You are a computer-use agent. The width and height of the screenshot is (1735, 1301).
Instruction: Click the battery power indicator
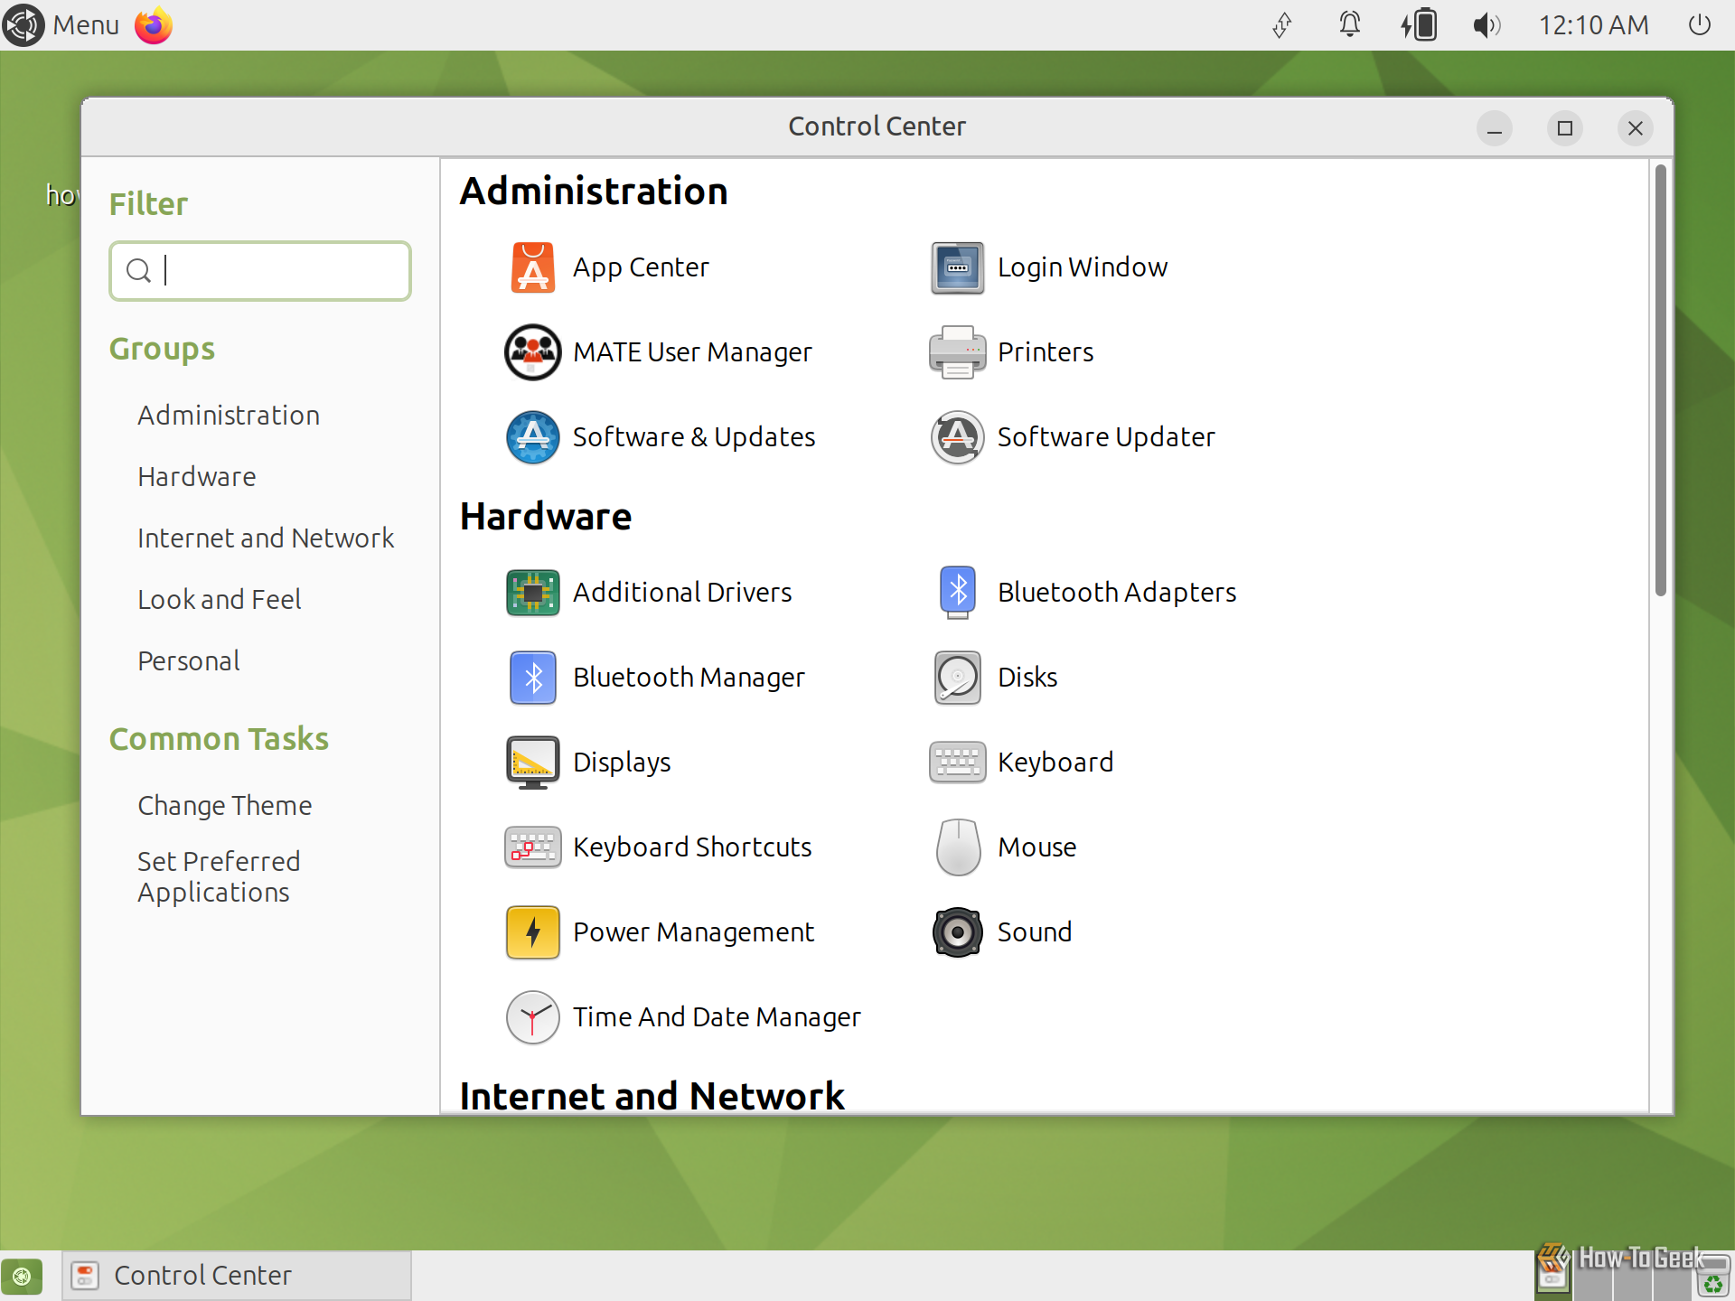[1419, 25]
